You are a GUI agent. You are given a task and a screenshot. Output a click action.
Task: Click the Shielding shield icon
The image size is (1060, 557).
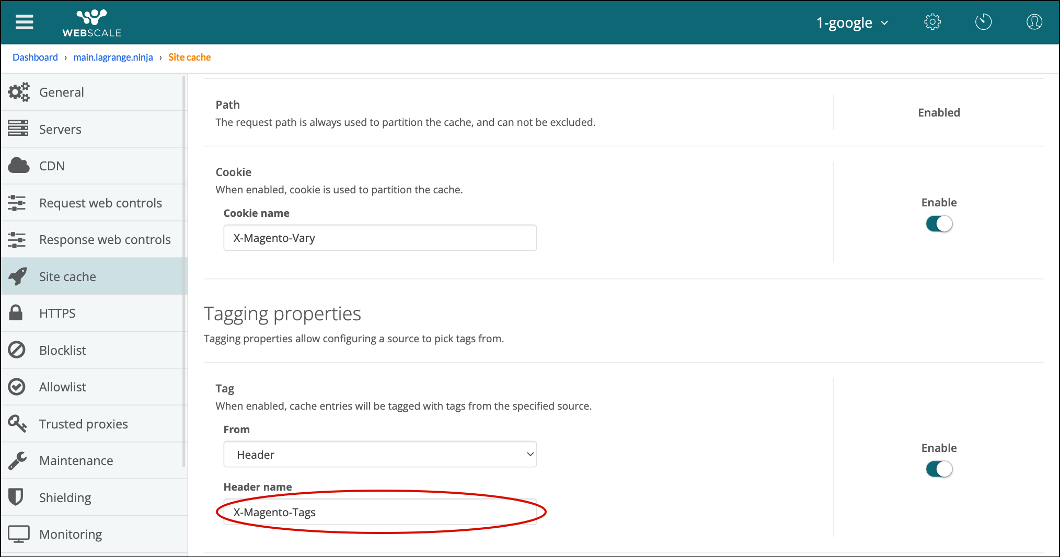click(x=16, y=497)
